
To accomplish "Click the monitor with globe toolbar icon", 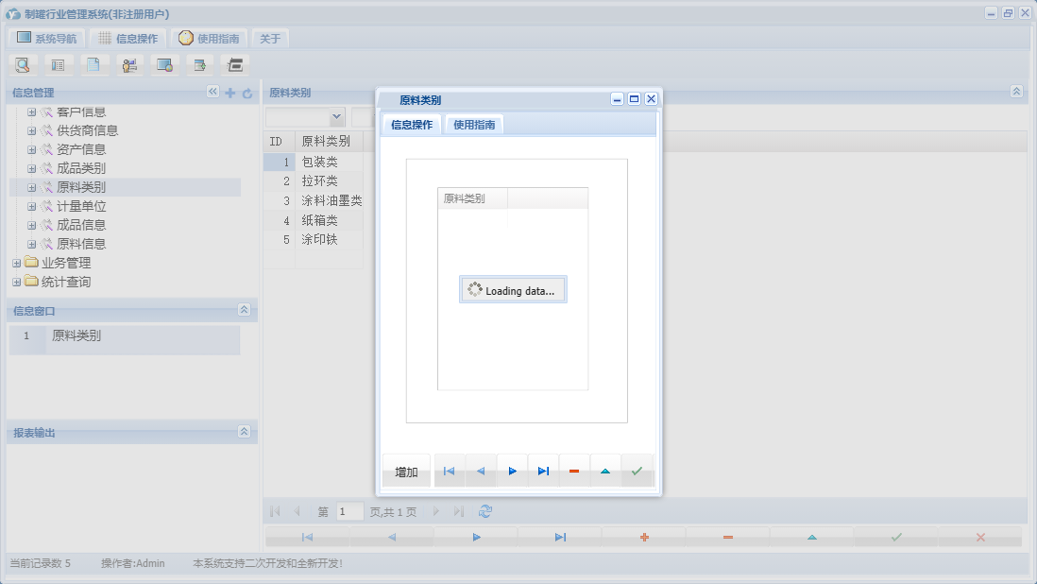I will click(164, 65).
